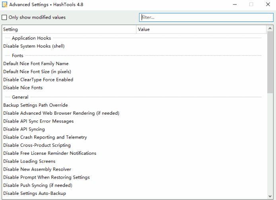Enable Only show modified values checkbox

point(4,17)
